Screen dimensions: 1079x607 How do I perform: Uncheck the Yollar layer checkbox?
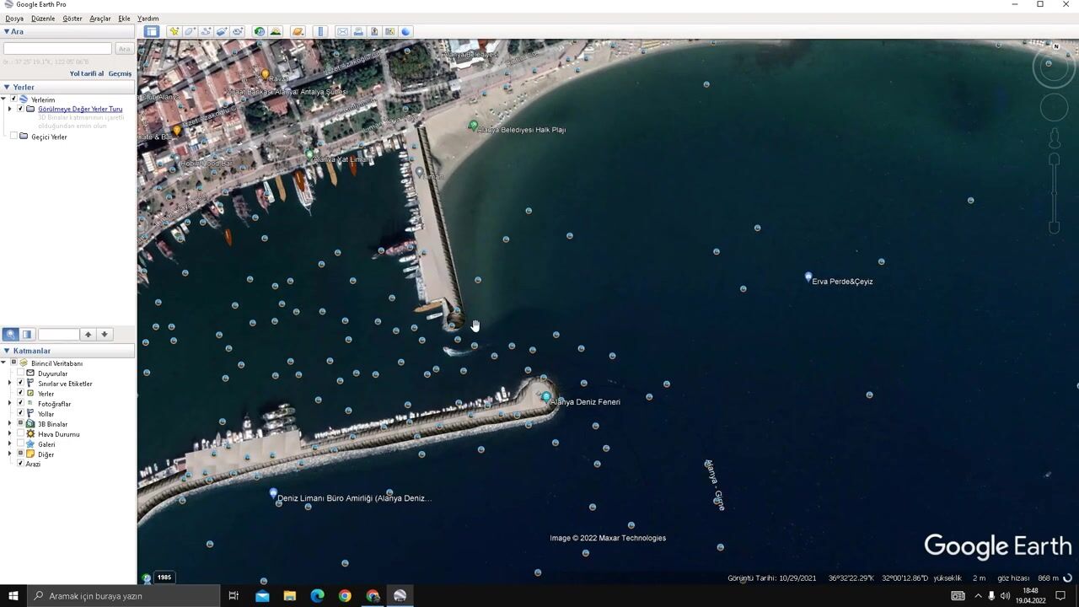(20, 414)
